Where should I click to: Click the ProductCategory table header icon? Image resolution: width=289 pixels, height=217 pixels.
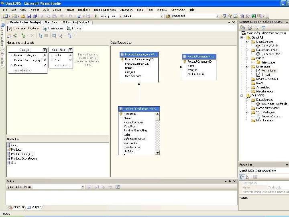coord(185,57)
